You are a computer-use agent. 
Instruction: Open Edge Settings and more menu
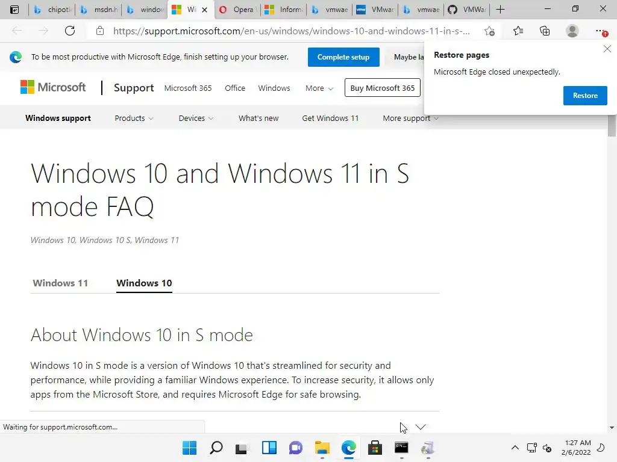pos(601,31)
